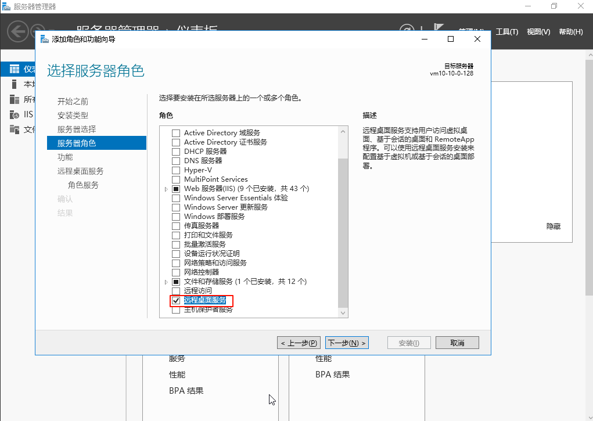Go to 安装类型 wizard step
Image resolution: width=593 pixels, height=421 pixels.
point(73,116)
